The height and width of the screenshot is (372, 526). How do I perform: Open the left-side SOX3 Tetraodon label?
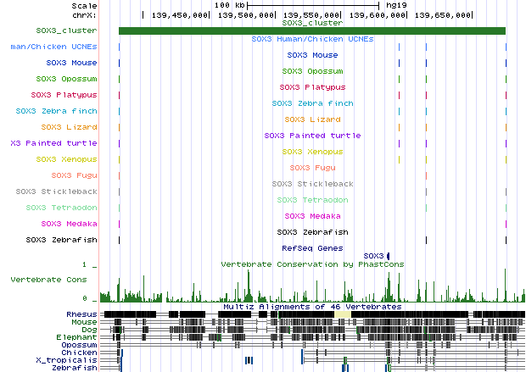coord(61,208)
